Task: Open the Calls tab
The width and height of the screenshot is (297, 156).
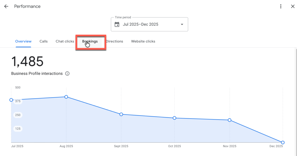Action: pyautogui.click(x=44, y=41)
